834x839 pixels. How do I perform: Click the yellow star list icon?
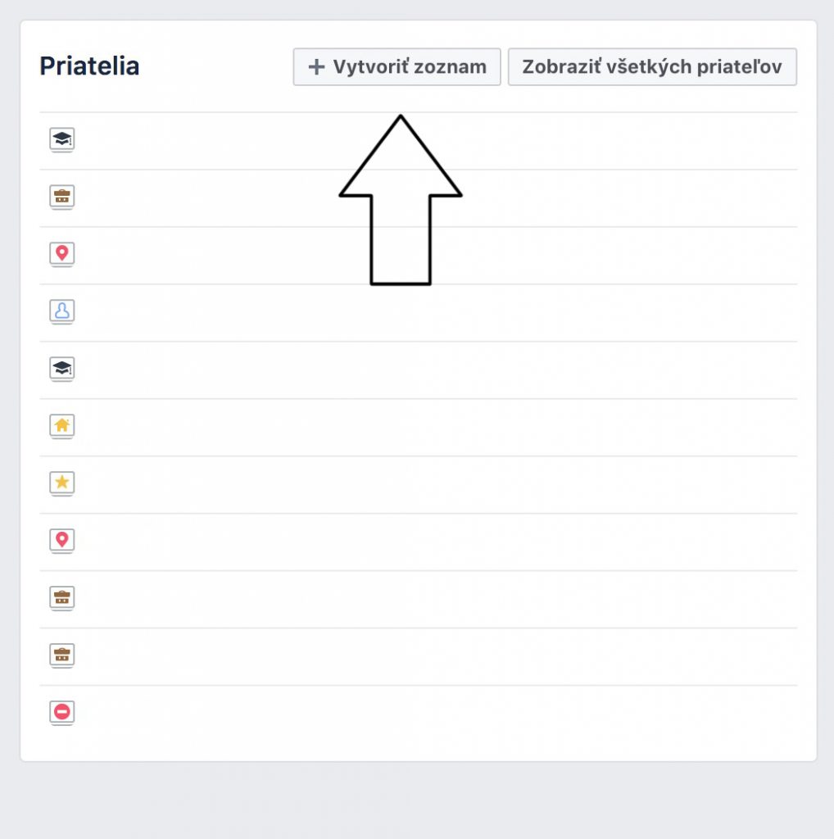click(62, 483)
